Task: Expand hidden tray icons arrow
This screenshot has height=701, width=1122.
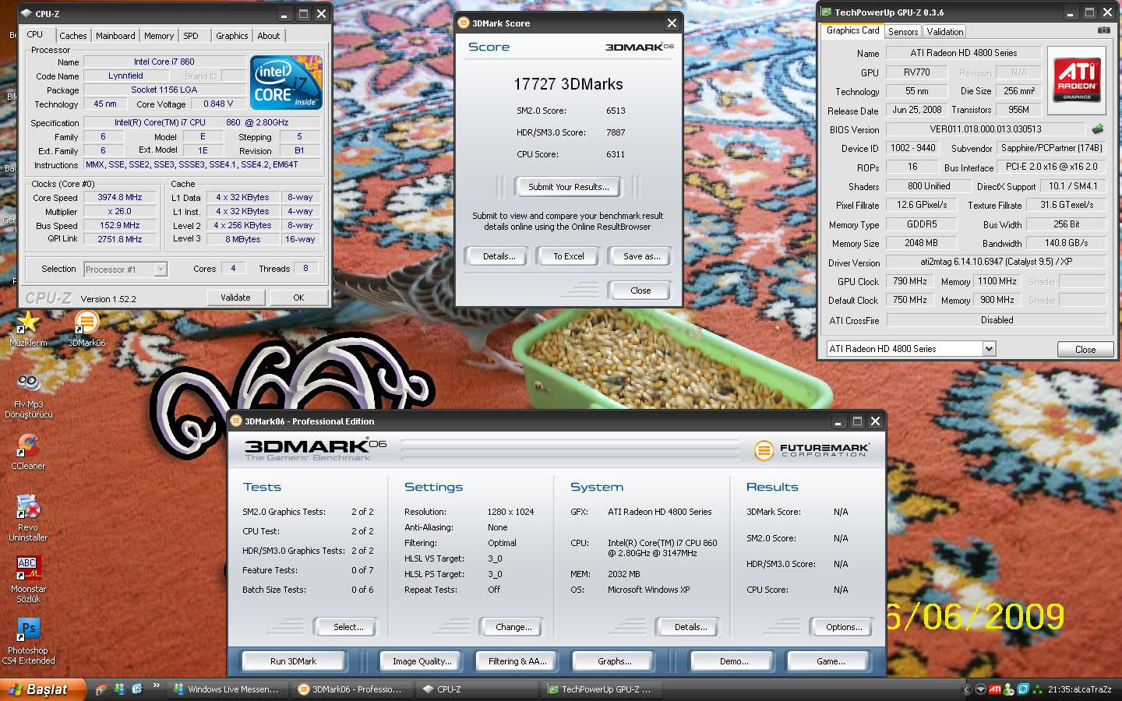Action: (x=966, y=689)
